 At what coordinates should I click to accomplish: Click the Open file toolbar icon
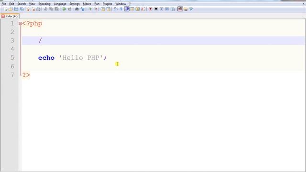coord(11,9)
